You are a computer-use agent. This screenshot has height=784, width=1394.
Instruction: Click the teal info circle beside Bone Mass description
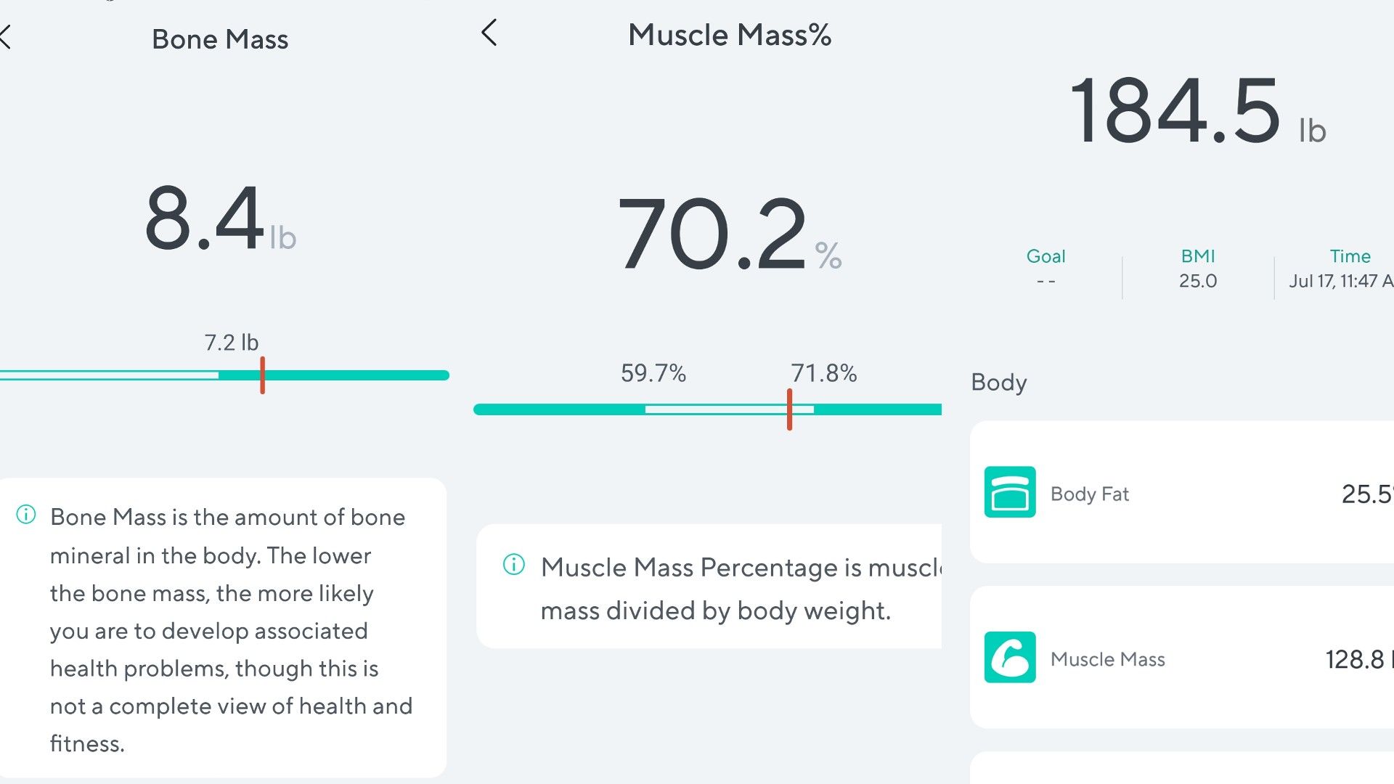25,517
